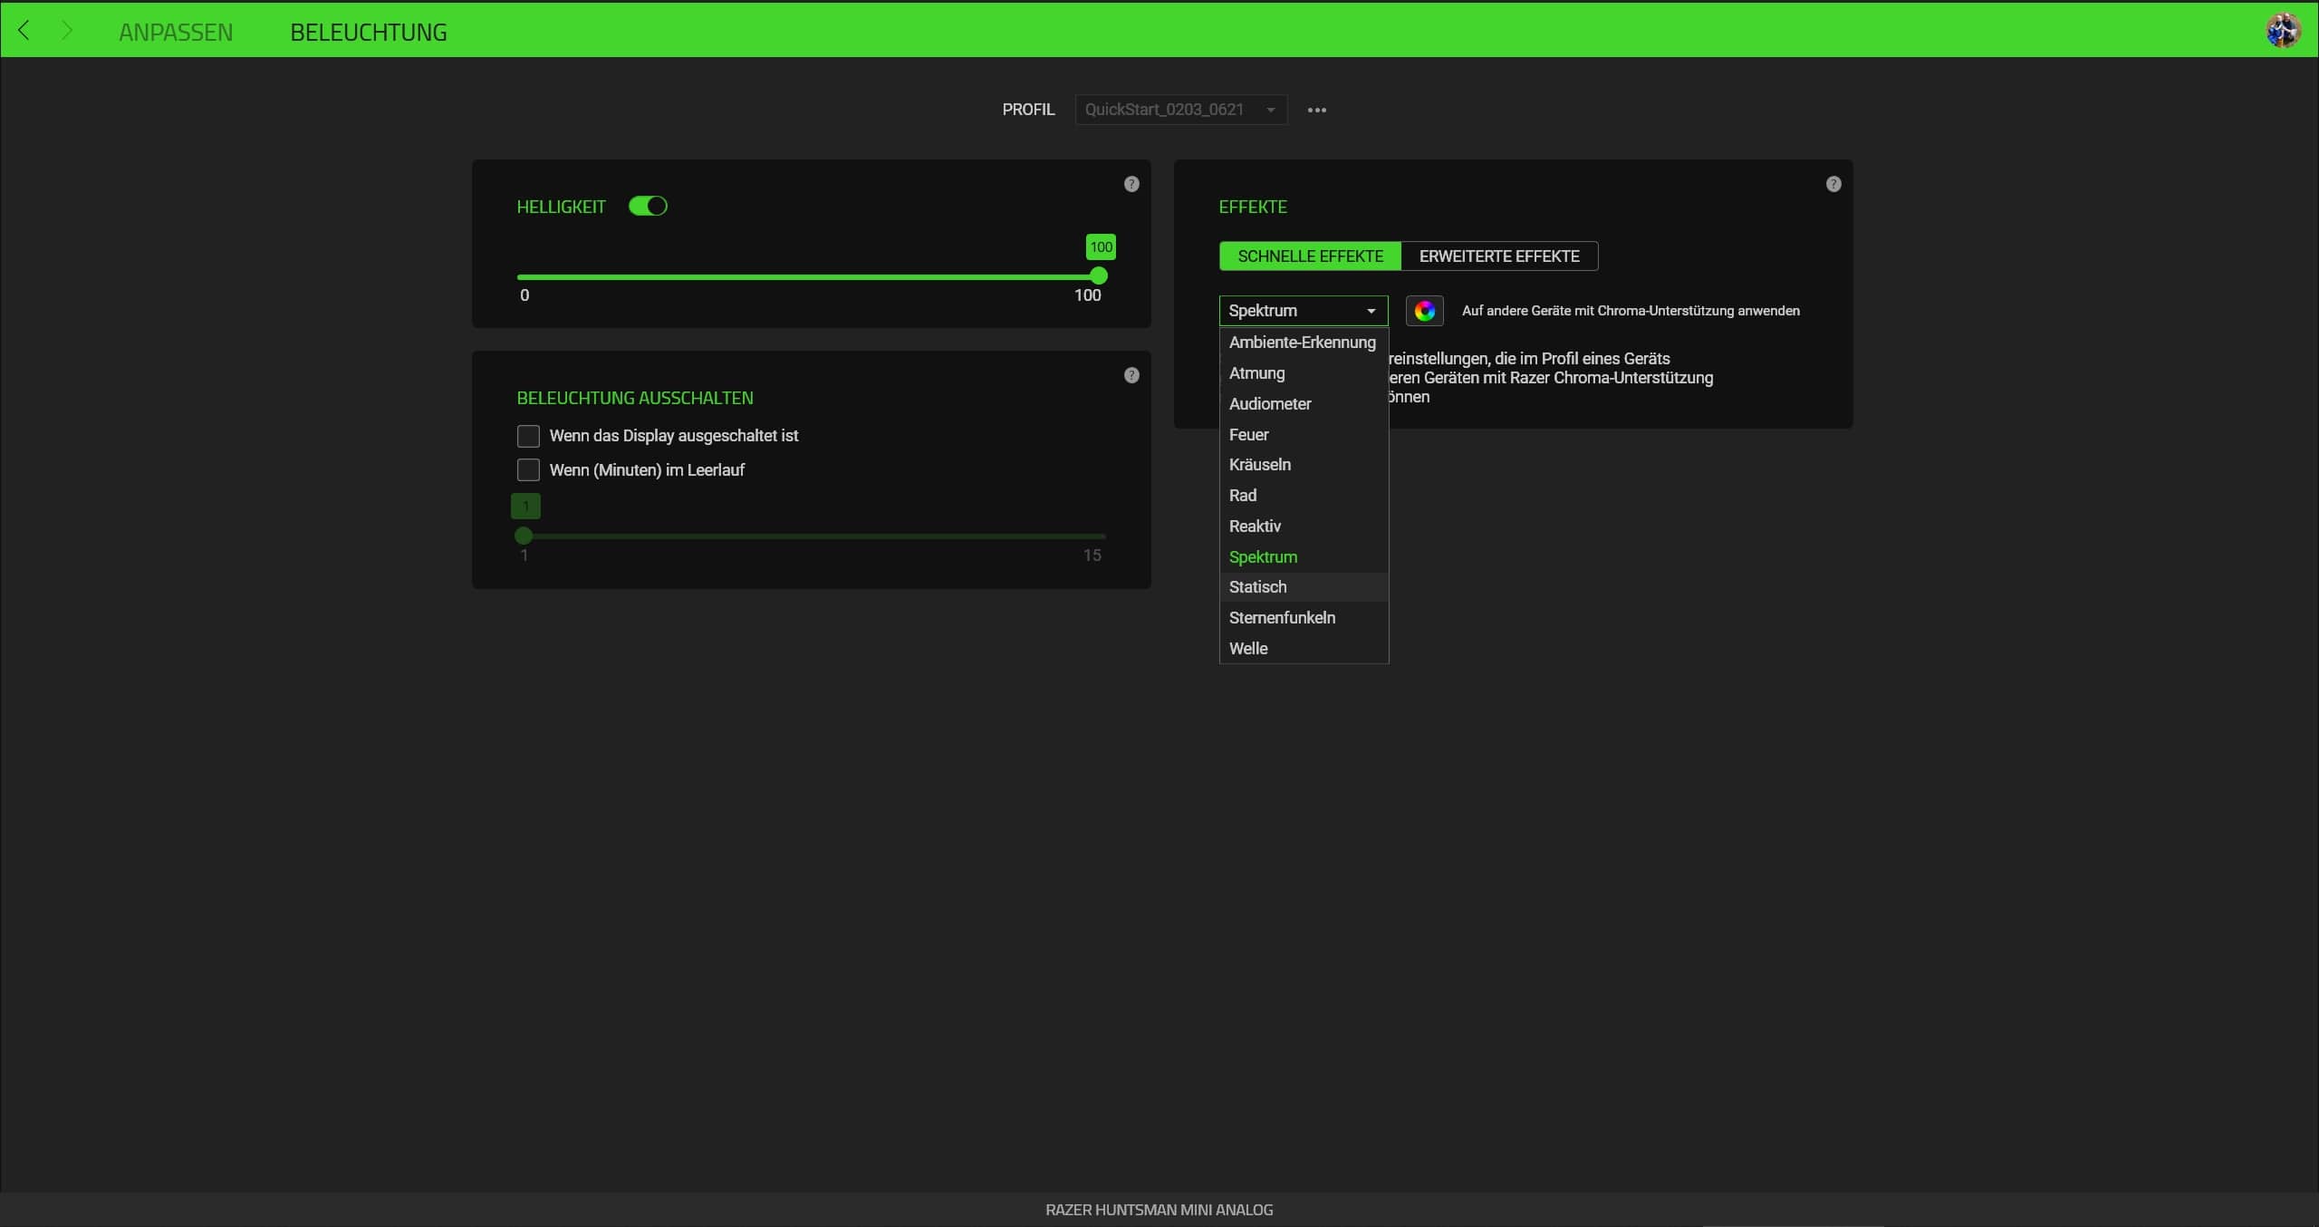This screenshot has height=1227, width=2319.
Task: Collapse the Spektrum effect dropdown
Action: coord(1303,311)
